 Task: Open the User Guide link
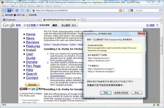[x=31, y=56]
